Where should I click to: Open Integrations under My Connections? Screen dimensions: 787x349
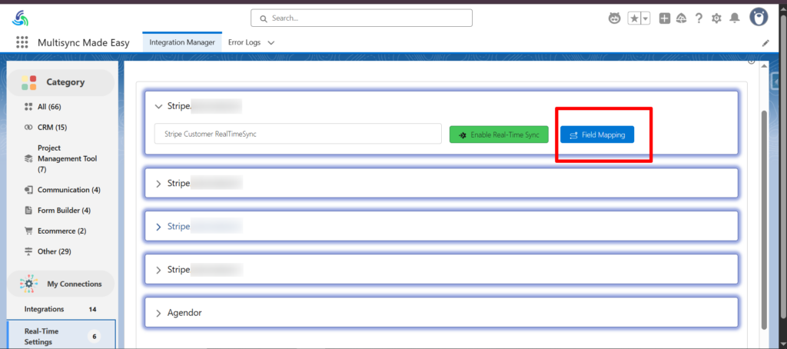coord(44,309)
